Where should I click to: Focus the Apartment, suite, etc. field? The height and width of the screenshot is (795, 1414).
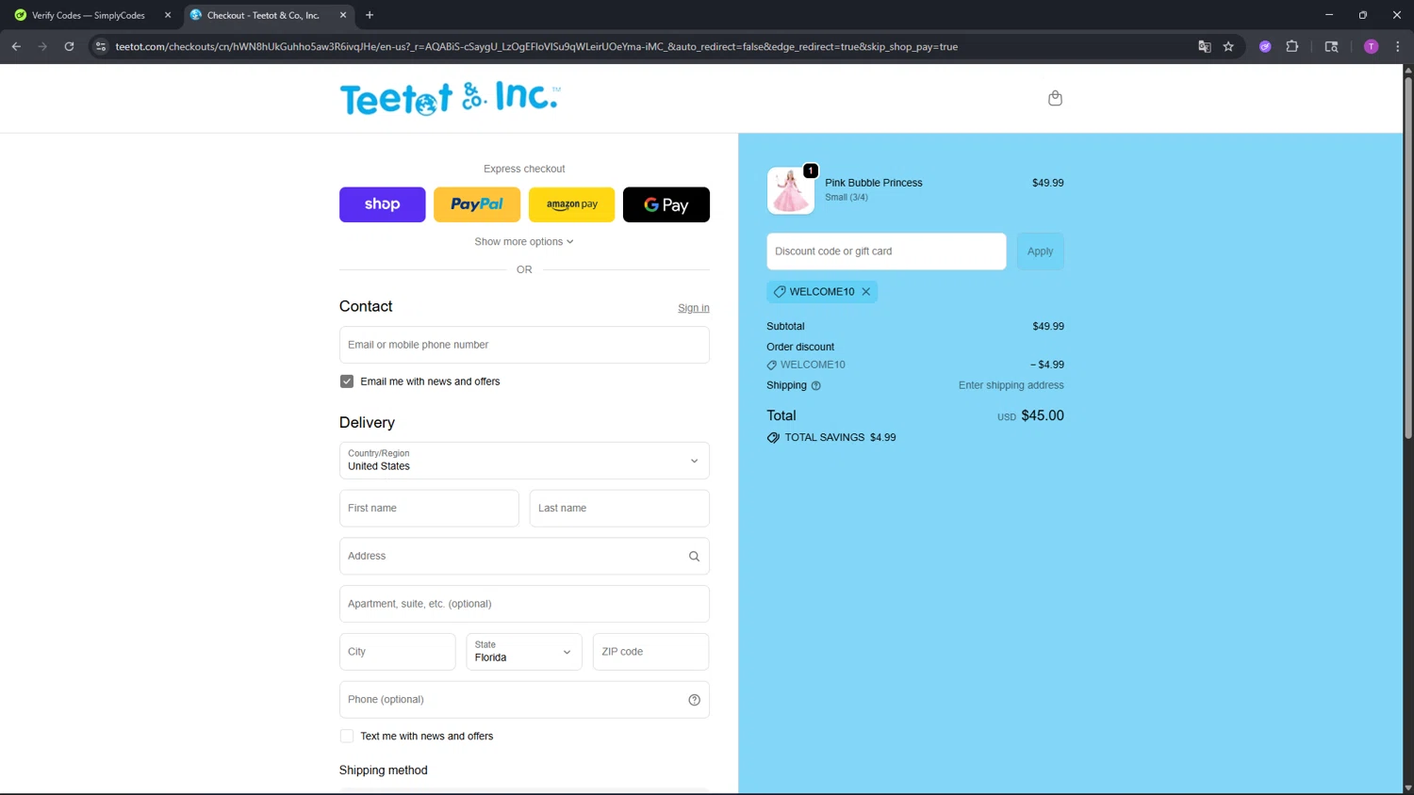click(x=524, y=604)
